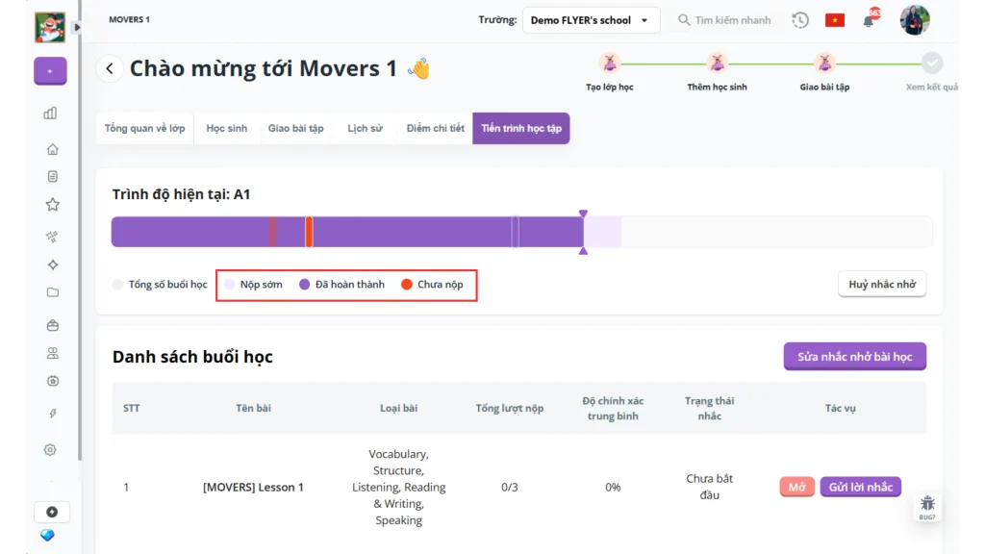This screenshot has width=985, height=554.
Task: Switch to the 'Điểm chi tiết' tab
Action: click(x=435, y=129)
